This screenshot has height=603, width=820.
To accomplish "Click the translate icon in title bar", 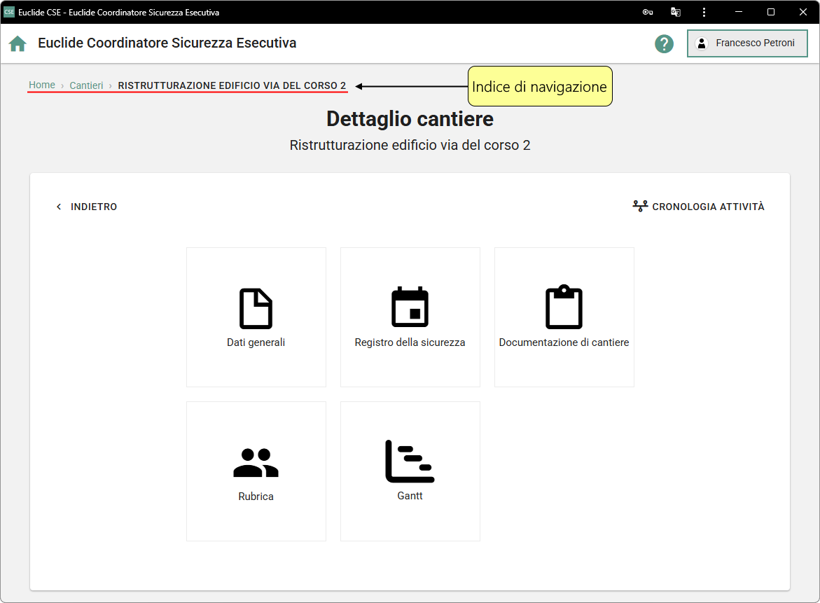I will pyautogui.click(x=676, y=12).
